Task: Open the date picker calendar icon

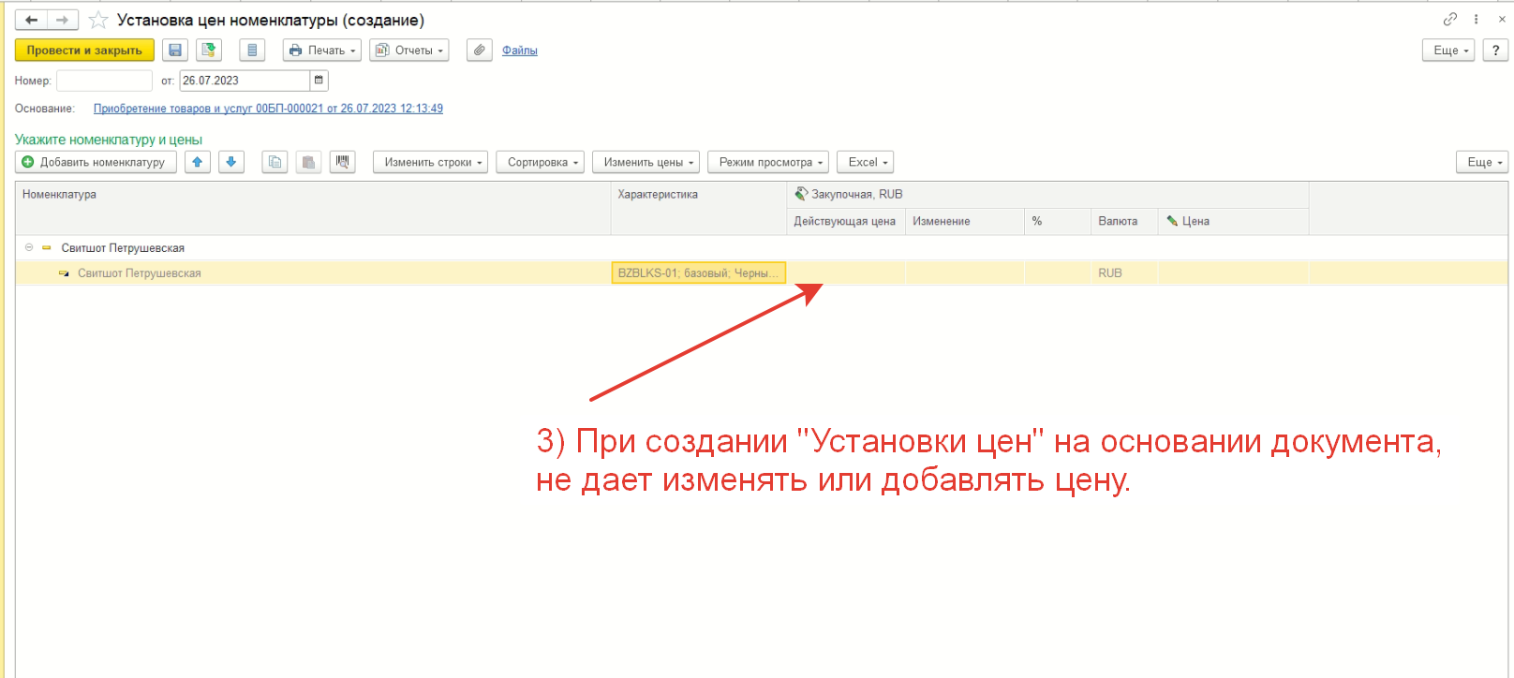Action: coord(319,81)
